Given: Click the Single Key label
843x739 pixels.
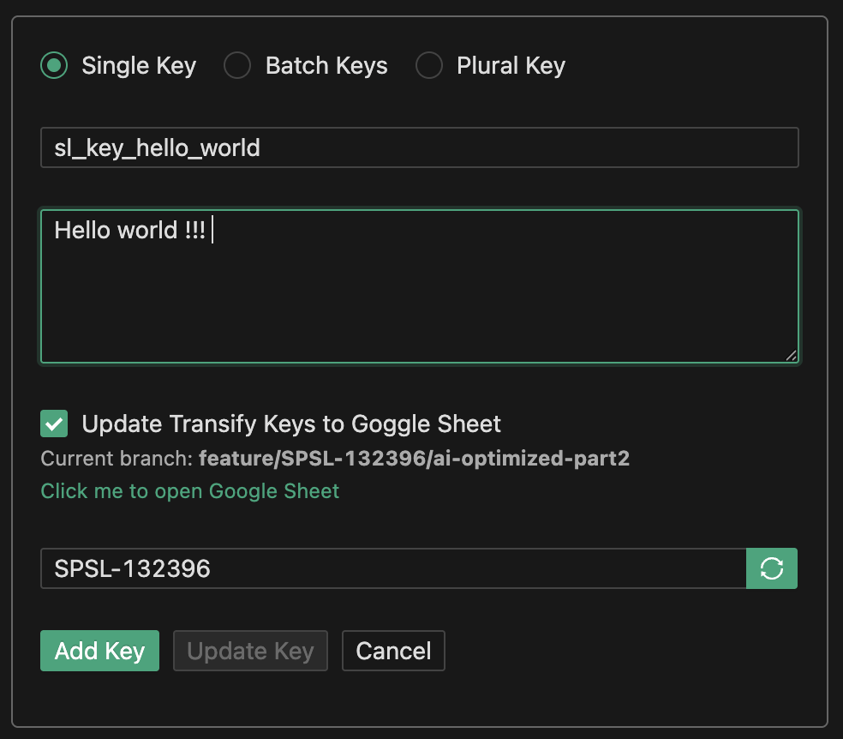Looking at the screenshot, I should click(139, 65).
